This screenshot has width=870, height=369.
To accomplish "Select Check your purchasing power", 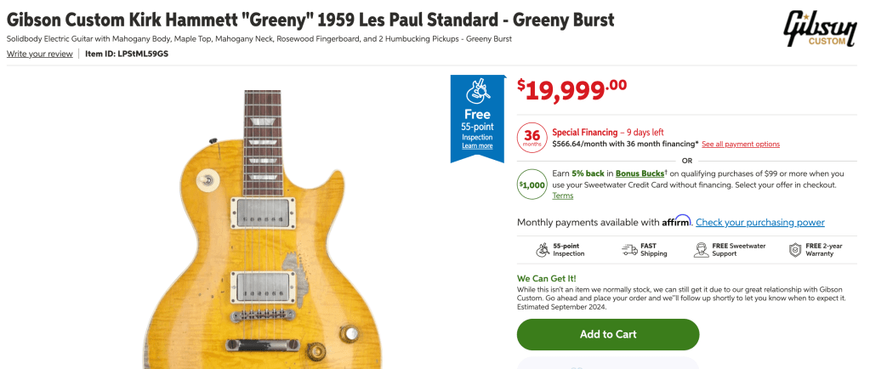I will coord(760,223).
